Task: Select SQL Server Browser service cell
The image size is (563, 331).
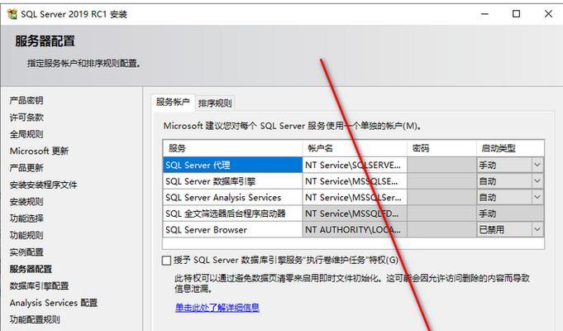Action: [232, 230]
